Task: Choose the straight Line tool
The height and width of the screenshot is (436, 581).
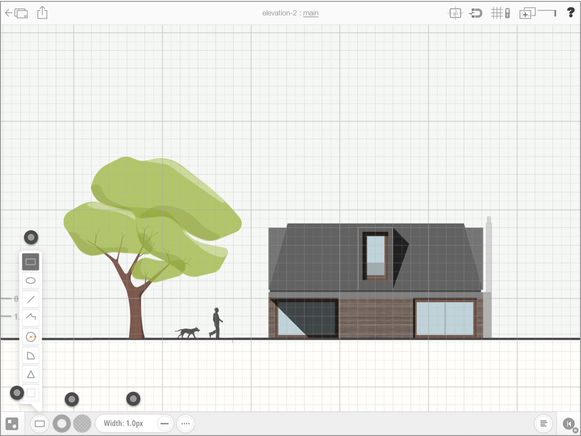Action: 31,299
